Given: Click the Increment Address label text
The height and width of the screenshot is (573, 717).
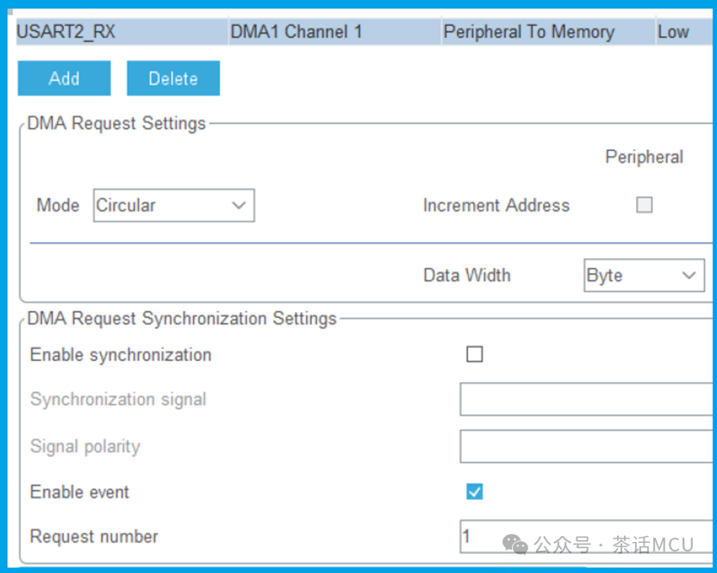Looking at the screenshot, I should pos(496,205).
